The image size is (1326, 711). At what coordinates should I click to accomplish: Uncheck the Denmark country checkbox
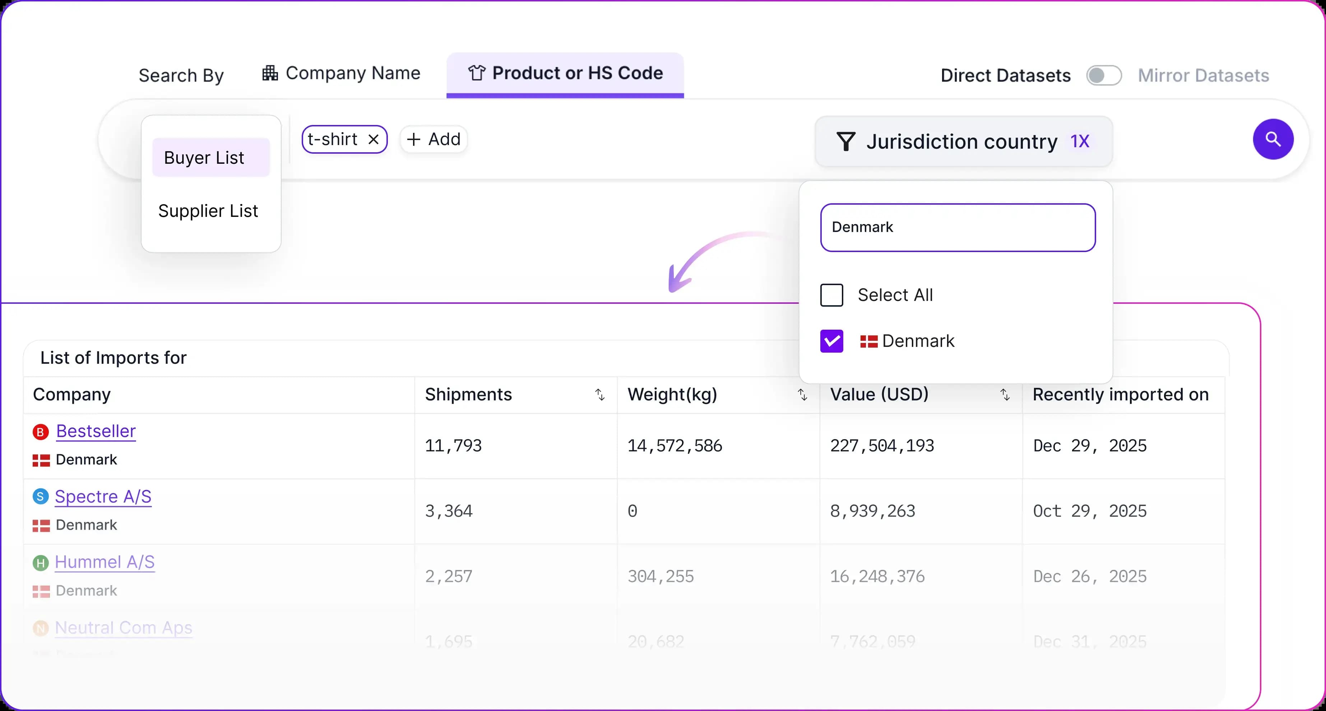point(831,341)
